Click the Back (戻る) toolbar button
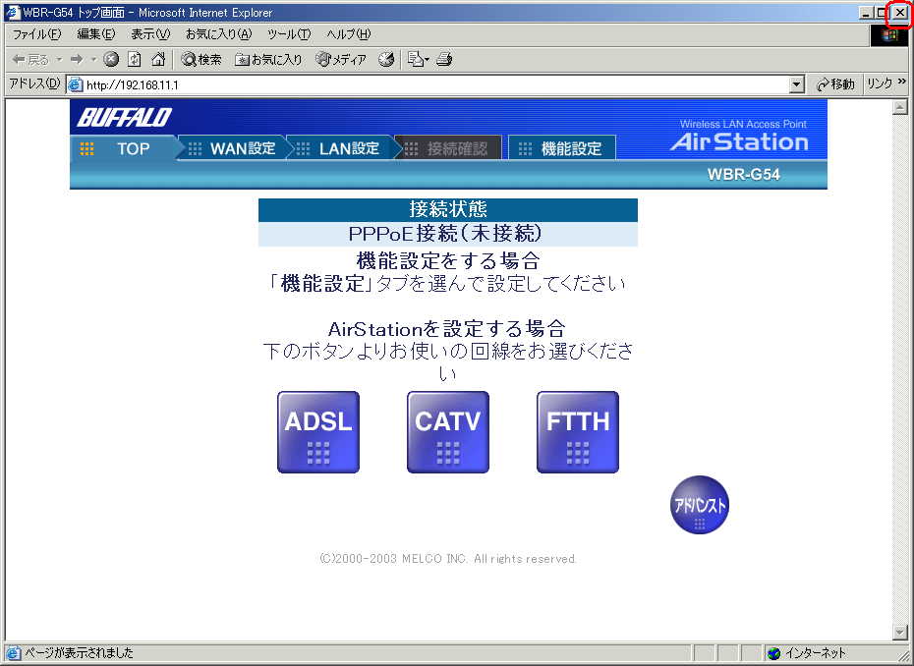Screen dimensions: 914x666 (30, 60)
